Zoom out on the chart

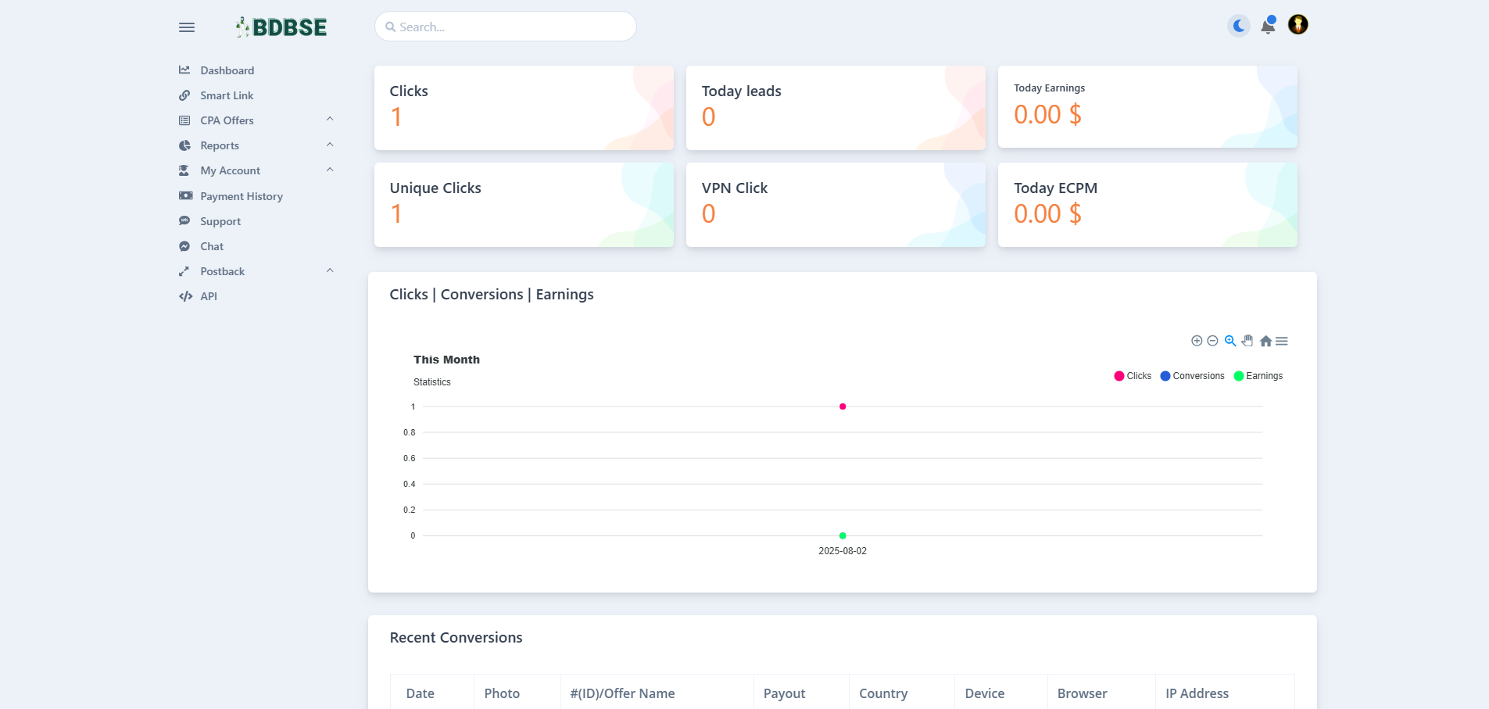1212,341
